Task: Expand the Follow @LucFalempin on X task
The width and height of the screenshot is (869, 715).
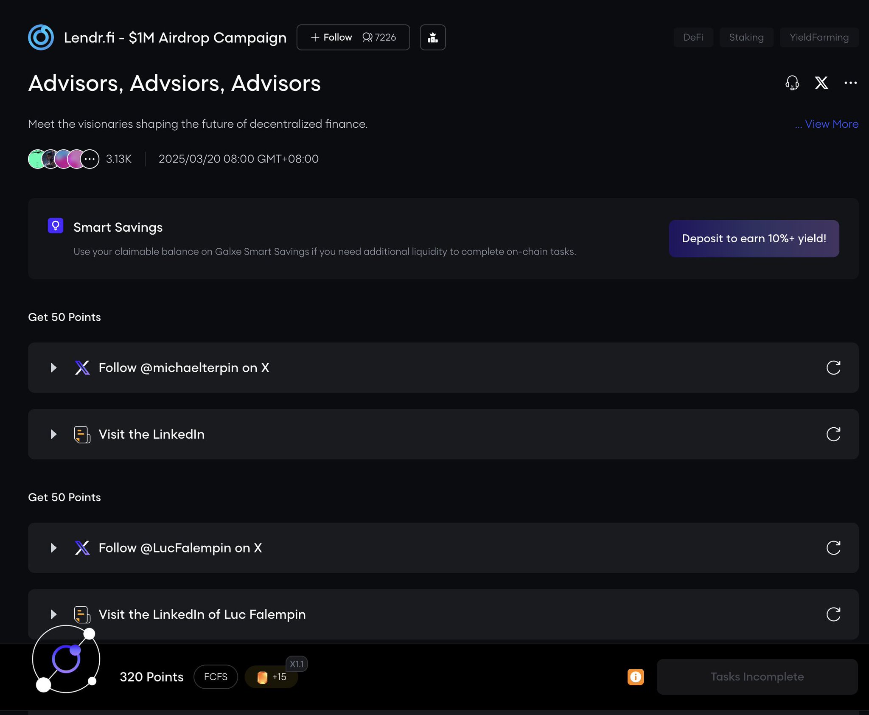Action: coord(53,548)
